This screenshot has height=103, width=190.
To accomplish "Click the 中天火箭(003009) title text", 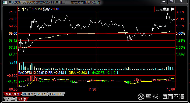I will tap(22, 2).
